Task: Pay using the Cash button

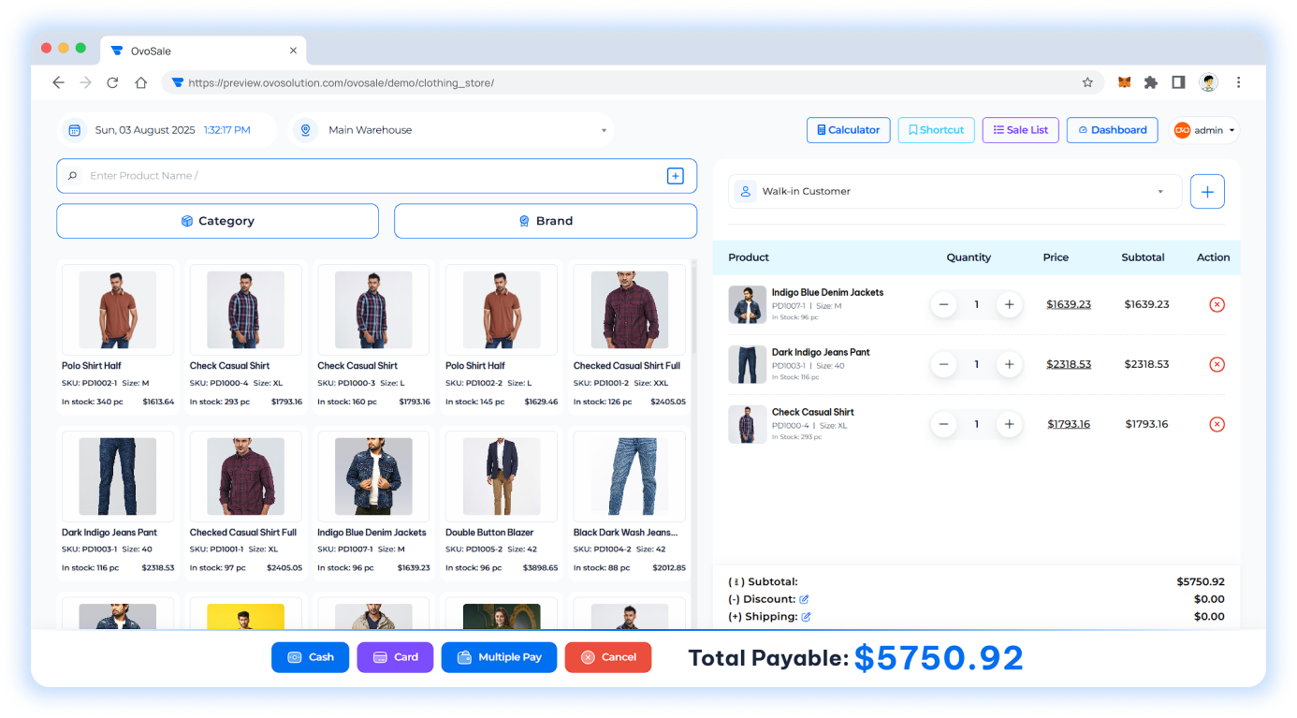Action: click(x=310, y=657)
